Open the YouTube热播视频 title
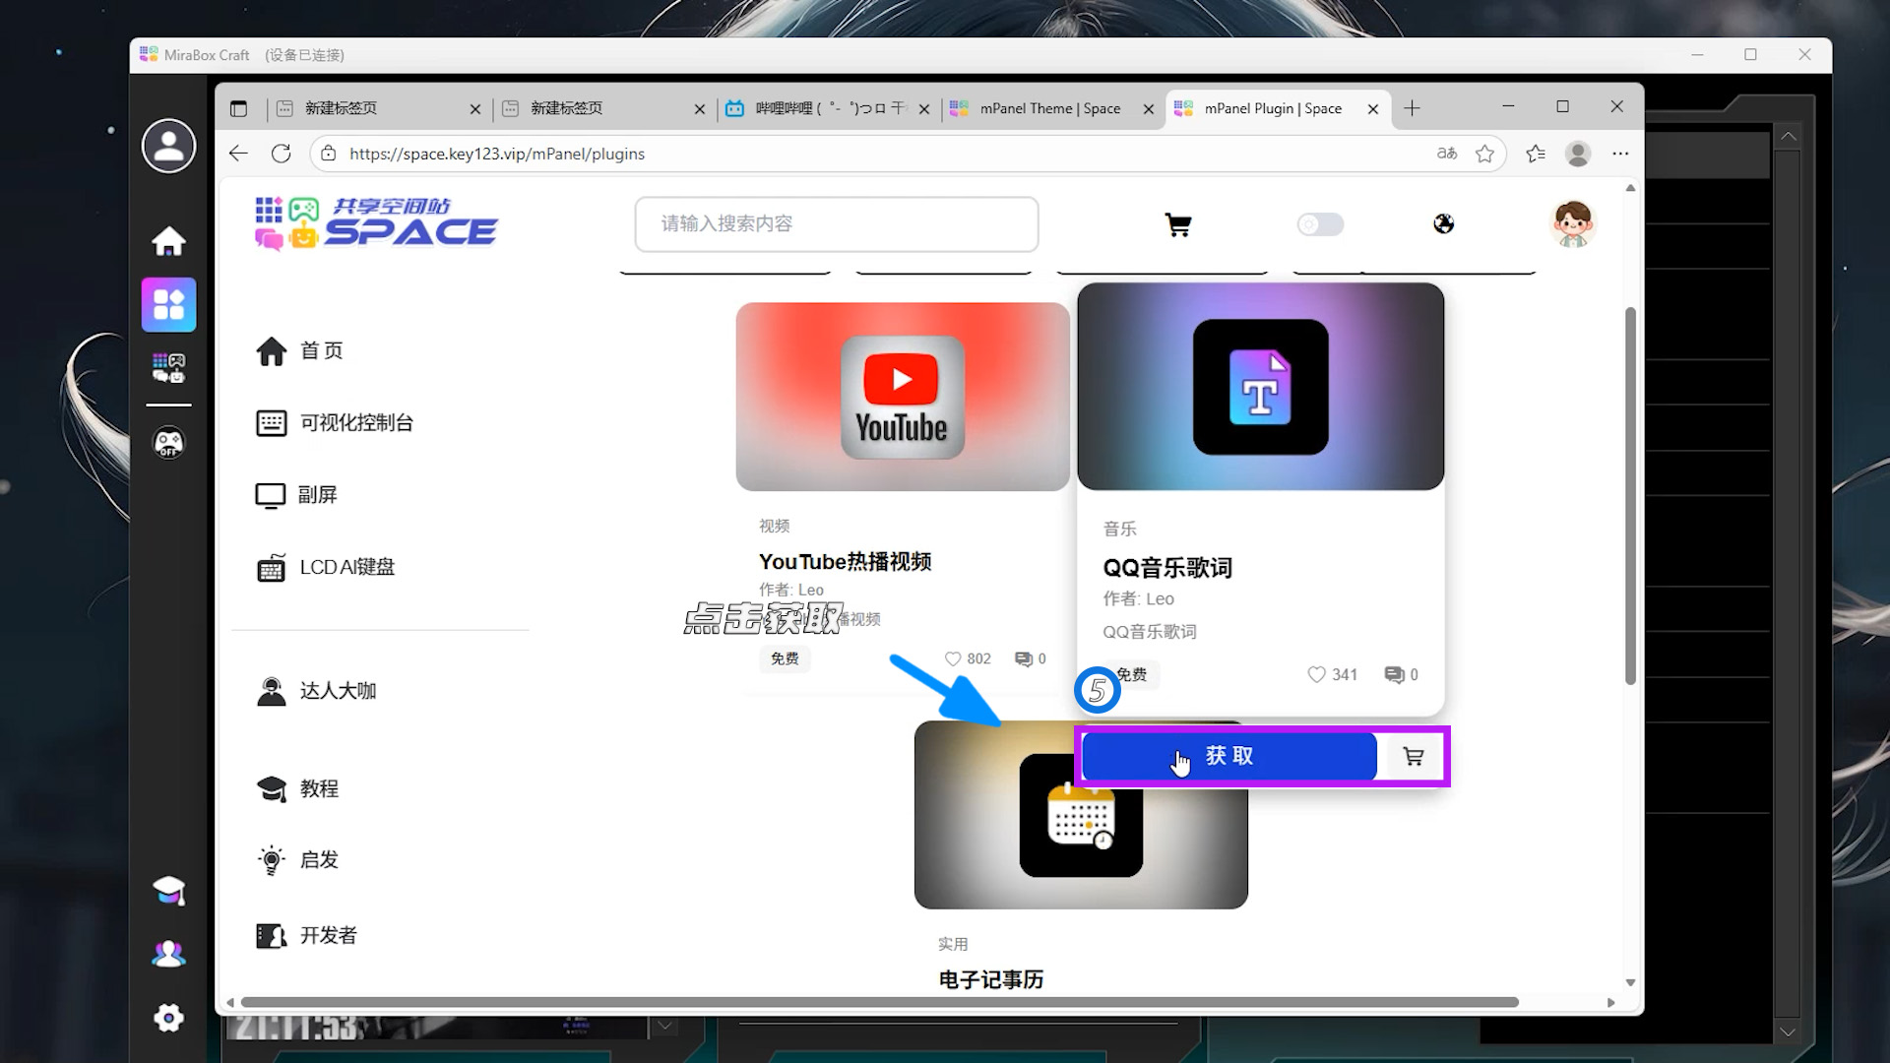Viewport: 1890px width, 1063px height. pyautogui.click(x=845, y=562)
